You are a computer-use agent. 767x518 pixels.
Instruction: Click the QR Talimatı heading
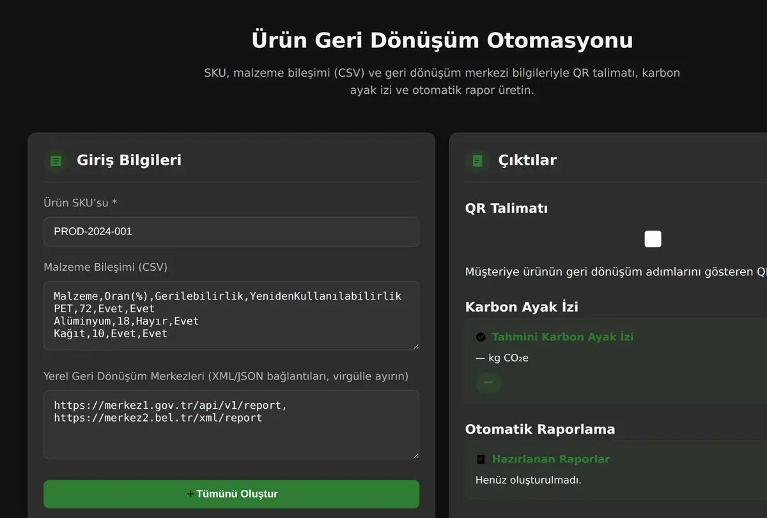pos(506,208)
